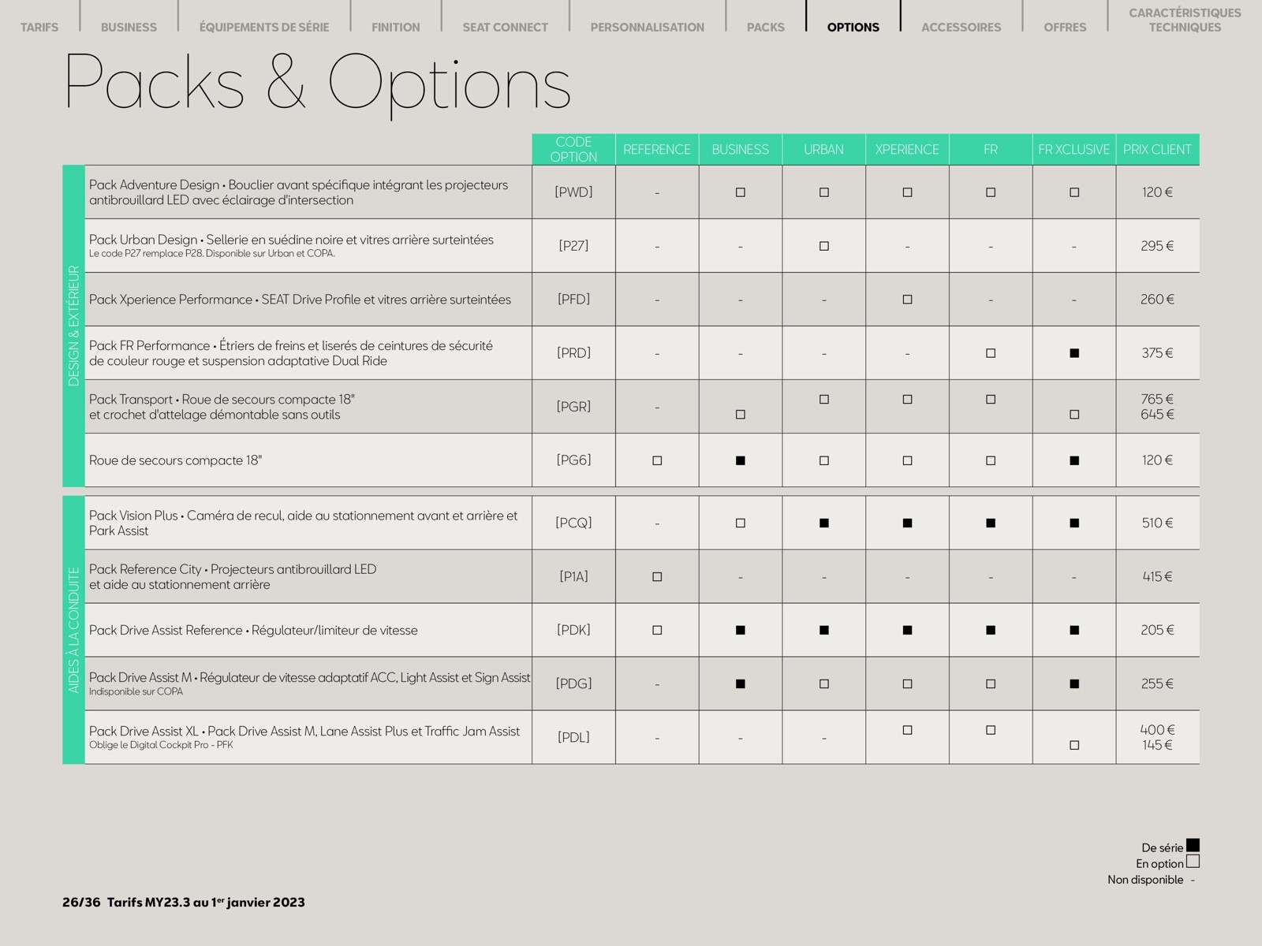Click the 205 € price cell
Viewport: 1262px width, 946px height.
point(1158,630)
